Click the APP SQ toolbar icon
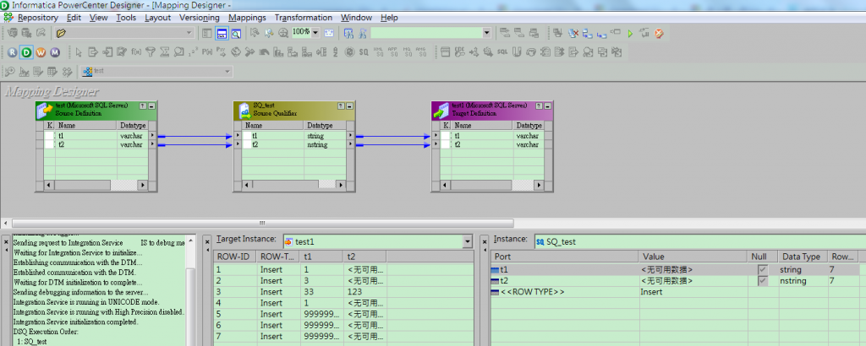The width and height of the screenshot is (866, 346). click(x=392, y=52)
